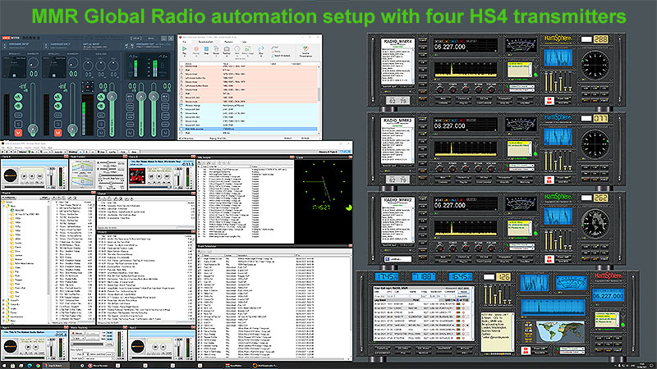Mute the Voicemeeter virtual input strip
This screenshot has width=657, height=369.
(x=101, y=133)
